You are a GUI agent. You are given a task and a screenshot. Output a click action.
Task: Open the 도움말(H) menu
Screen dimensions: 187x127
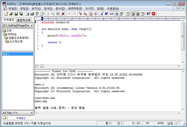pyautogui.click(x=113, y=9)
